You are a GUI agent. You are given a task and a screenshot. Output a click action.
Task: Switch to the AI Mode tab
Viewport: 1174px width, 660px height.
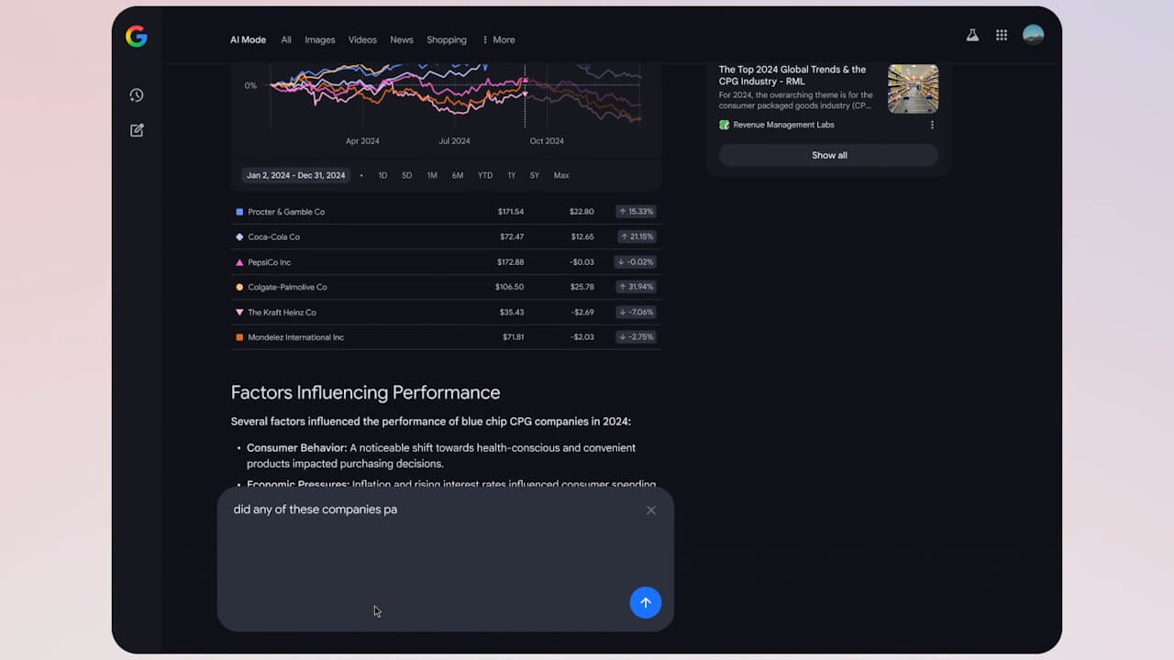point(248,40)
